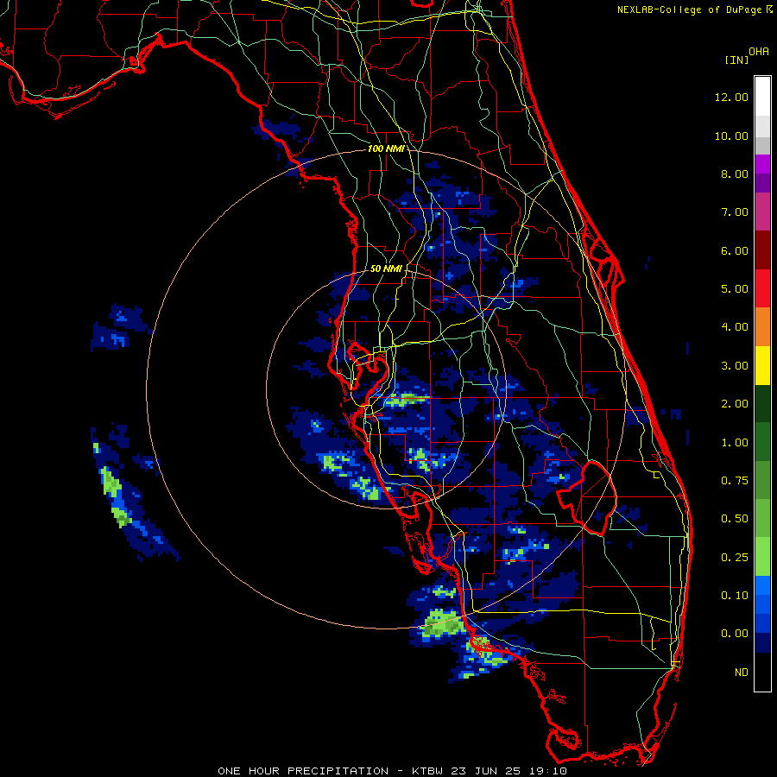The image size is (777, 777).
Task: Click the 2.00 legend value
Action: pyautogui.click(x=735, y=404)
